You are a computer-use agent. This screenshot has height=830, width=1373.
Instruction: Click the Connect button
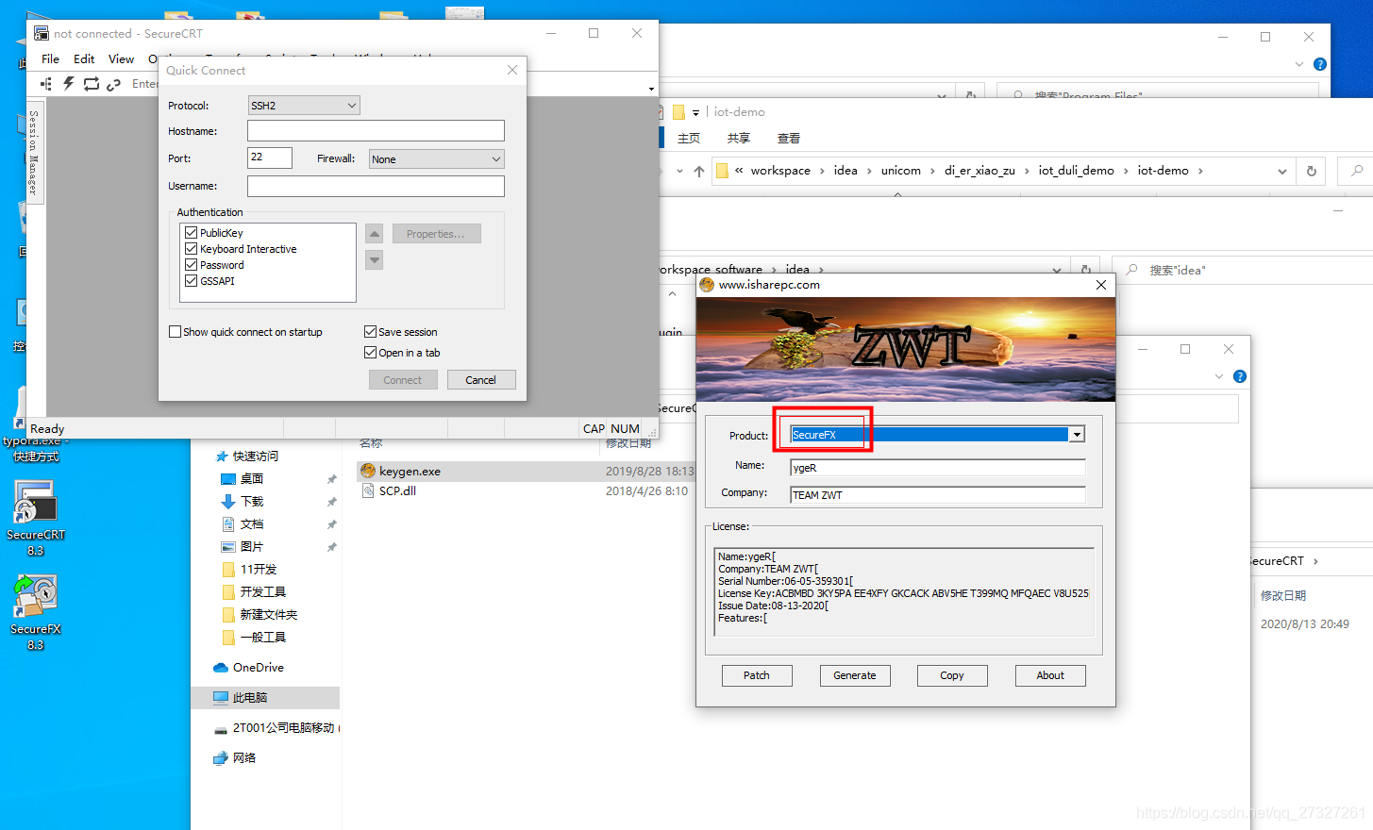[x=403, y=380]
